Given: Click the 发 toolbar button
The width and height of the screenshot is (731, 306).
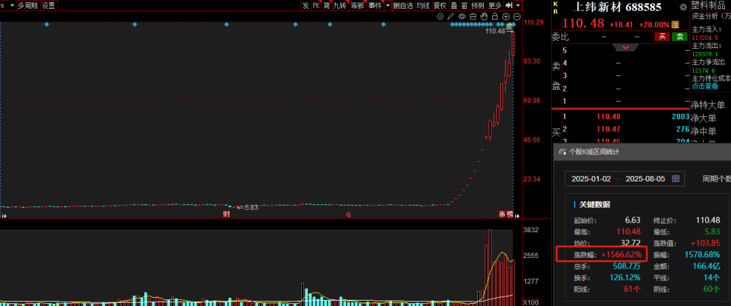Looking at the screenshot, I should click(x=305, y=5).
